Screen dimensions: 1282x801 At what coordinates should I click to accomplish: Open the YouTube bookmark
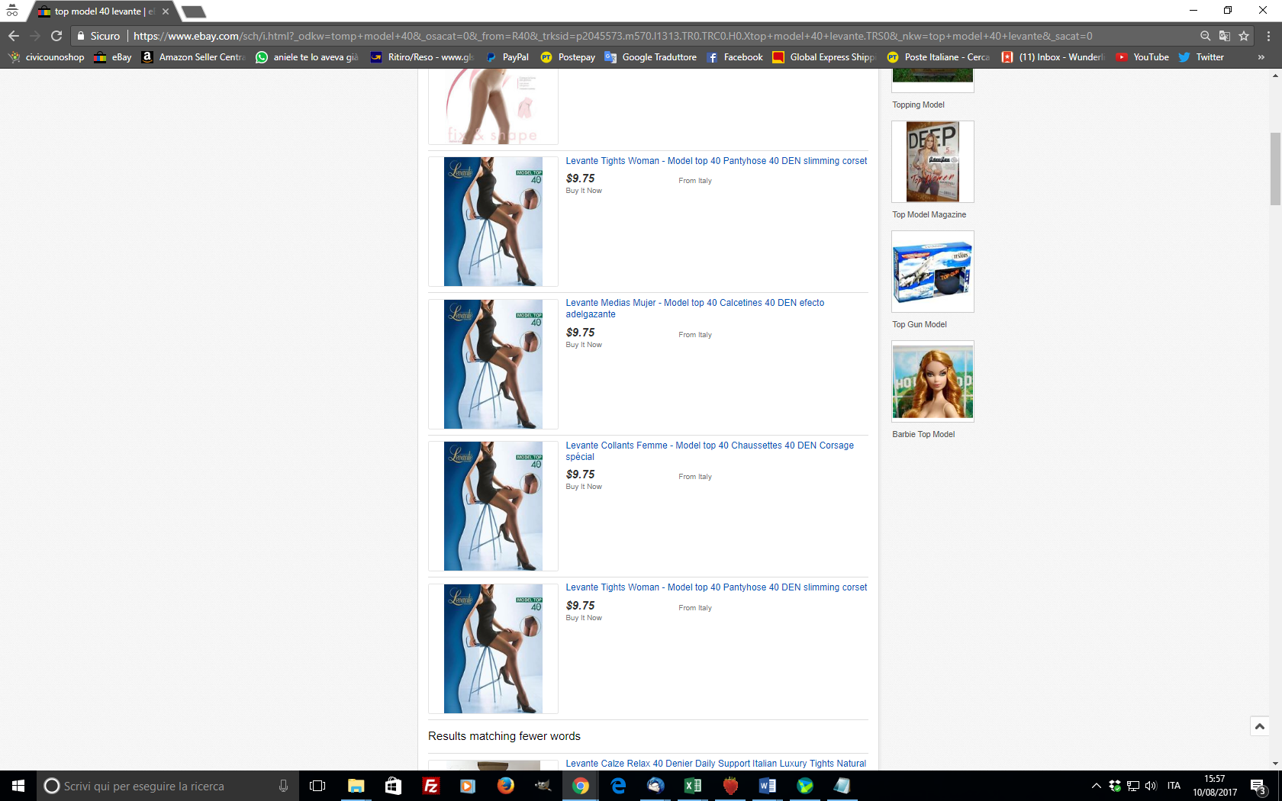(1142, 57)
